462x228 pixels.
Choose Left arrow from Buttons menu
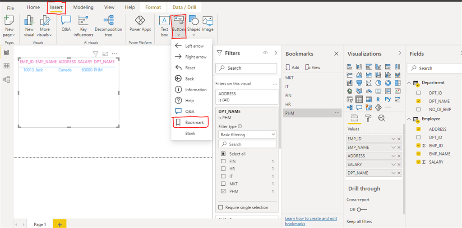pos(191,46)
